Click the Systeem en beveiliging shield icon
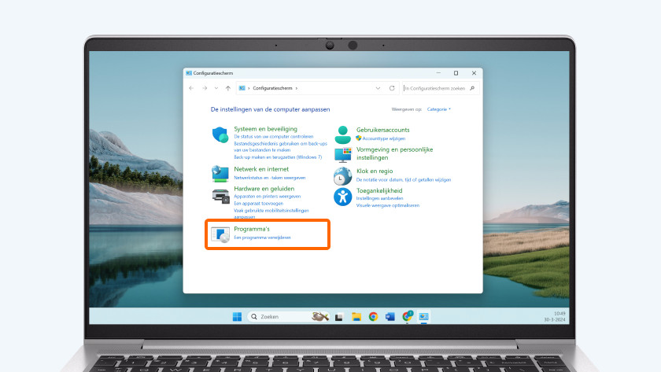Screen dimensions: 661x372 pyautogui.click(x=220, y=134)
